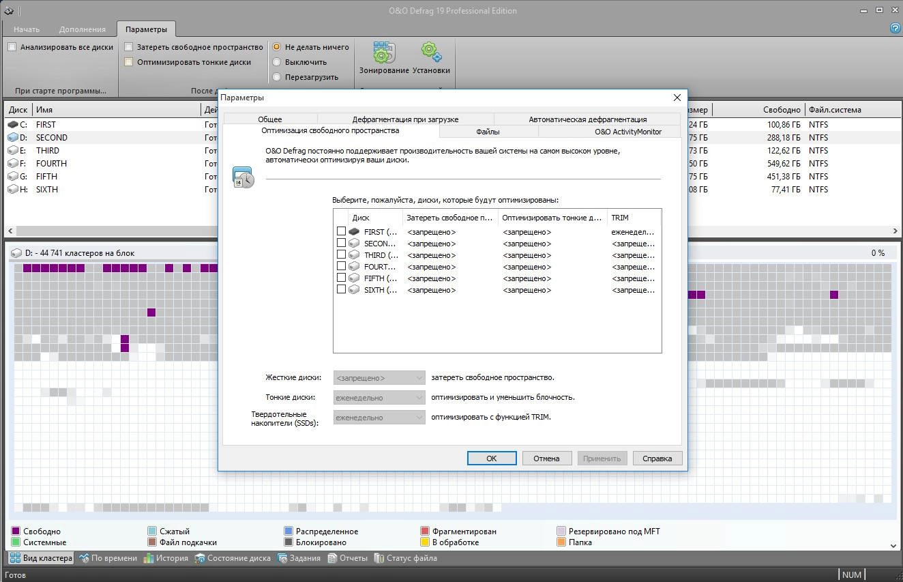
Task: Switch to Автоматическая дефрагментация tab
Action: tap(587, 119)
